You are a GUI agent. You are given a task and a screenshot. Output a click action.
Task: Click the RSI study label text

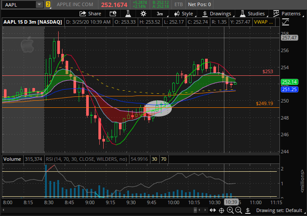pyautogui.click(x=86, y=159)
